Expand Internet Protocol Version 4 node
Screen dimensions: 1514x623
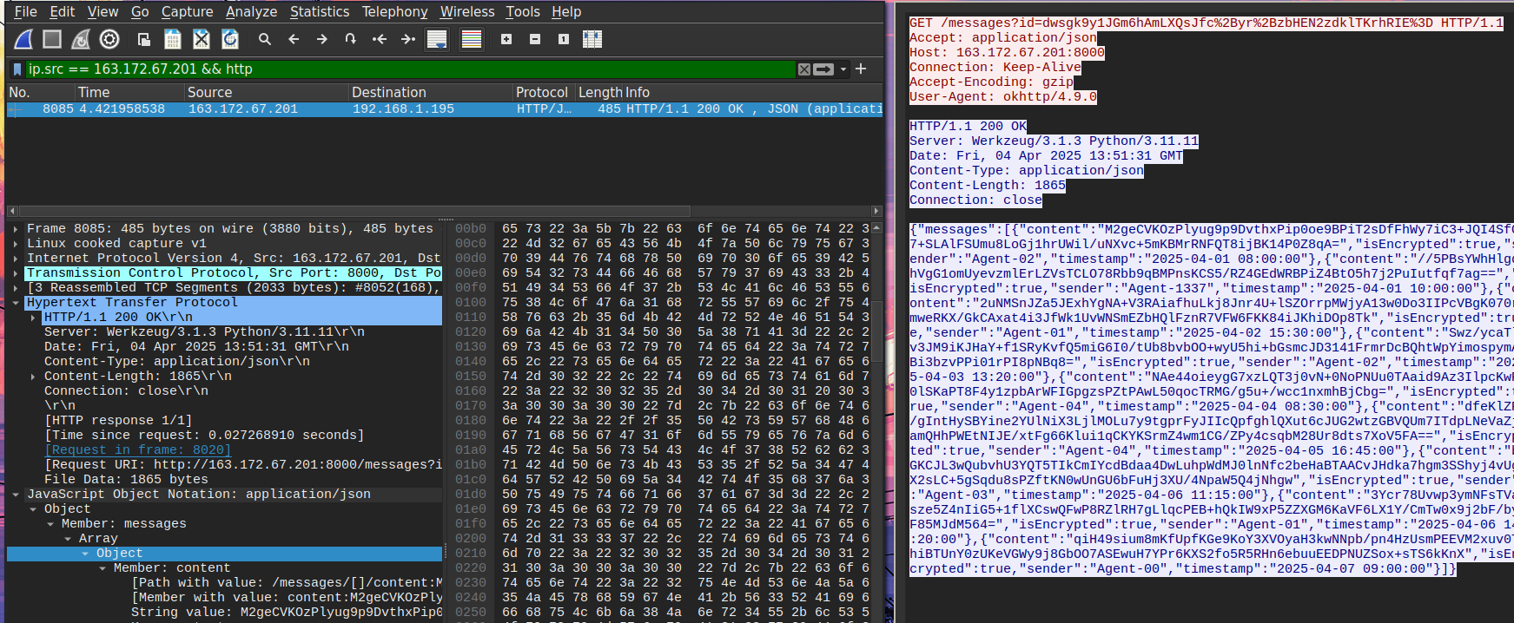(17, 259)
